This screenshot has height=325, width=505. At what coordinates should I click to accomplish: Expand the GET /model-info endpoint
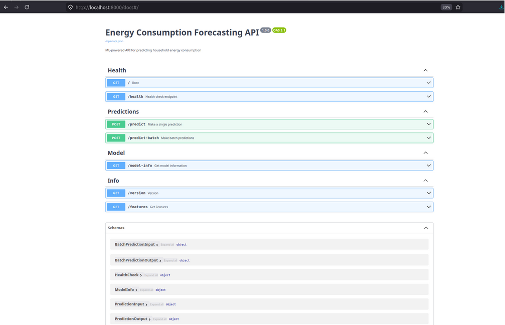click(x=269, y=166)
